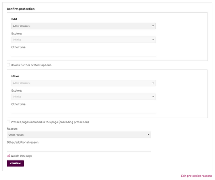Image resolution: width=215 pixels, height=180 pixels.
Task: Enable Unlock further protect options checkbox
Action: tap(8, 65)
